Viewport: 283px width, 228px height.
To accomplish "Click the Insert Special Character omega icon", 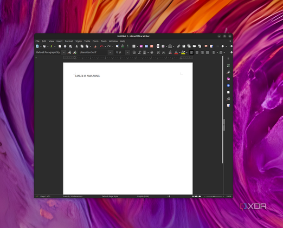I will (170, 46).
